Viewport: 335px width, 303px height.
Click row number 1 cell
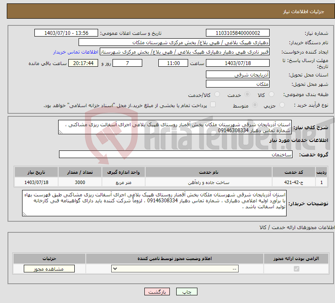[x=321, y=182]
